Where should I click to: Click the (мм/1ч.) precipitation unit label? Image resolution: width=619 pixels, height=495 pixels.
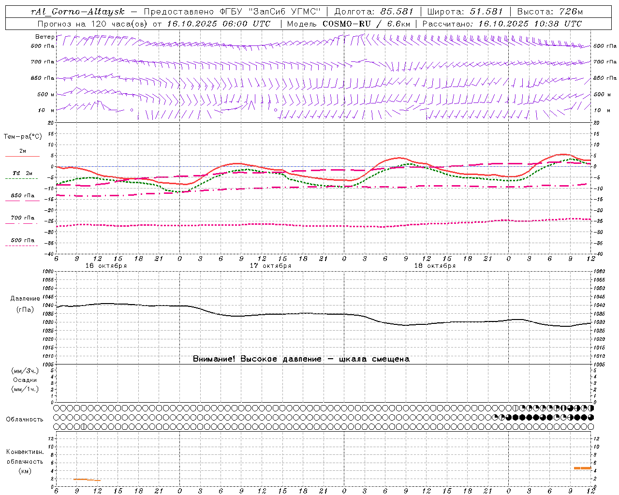[25, 389]
